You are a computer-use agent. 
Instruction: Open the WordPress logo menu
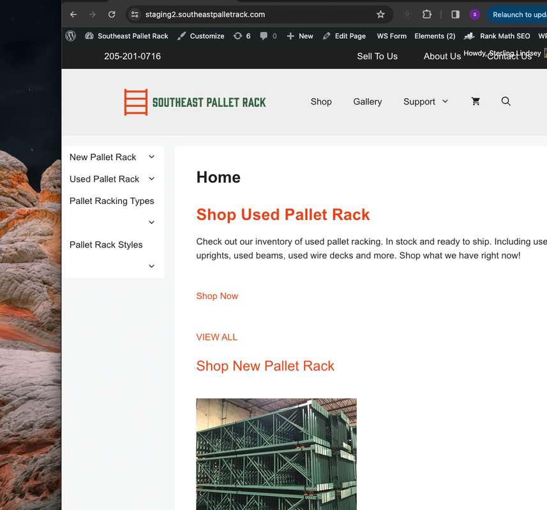[x=71, y=36]
